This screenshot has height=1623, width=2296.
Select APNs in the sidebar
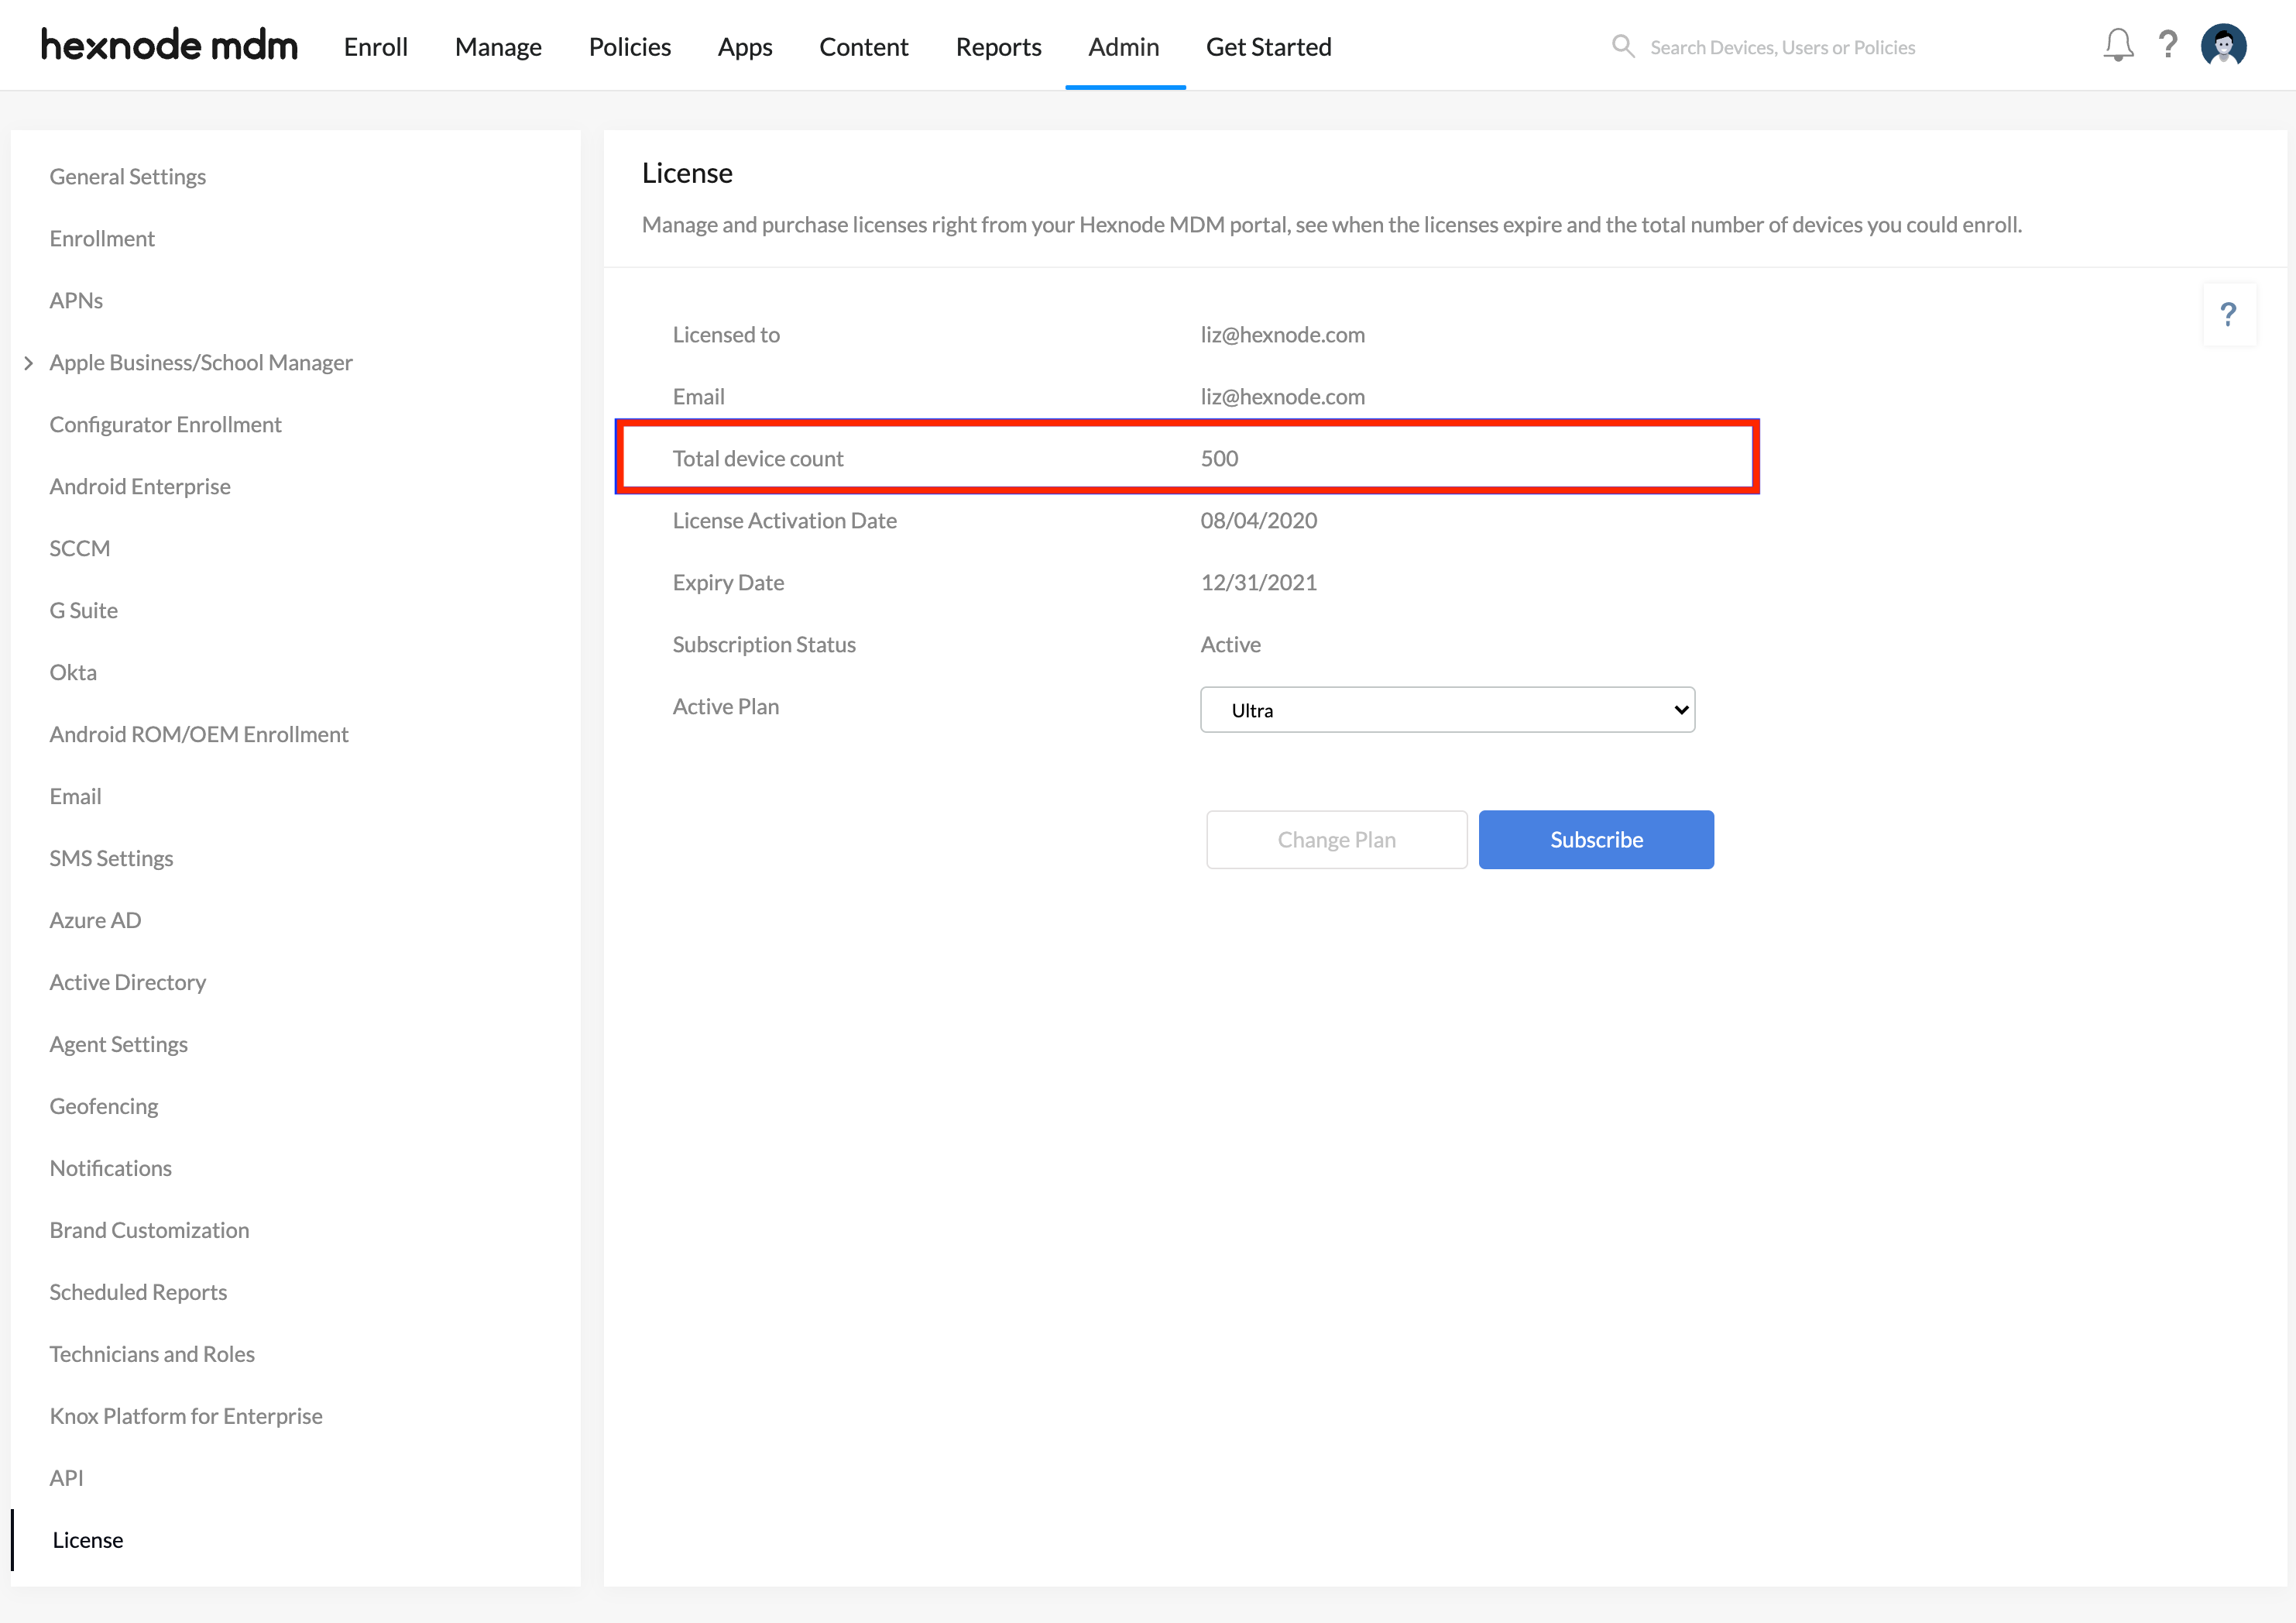pyautogui.click(x=76, y=300)
